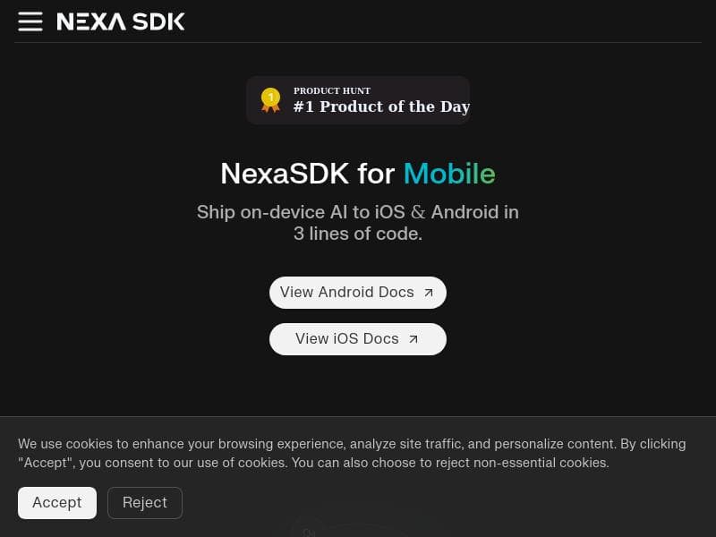
Task: Click the PRODUCT HUNT label text
Action: click(x=332, y=90)
